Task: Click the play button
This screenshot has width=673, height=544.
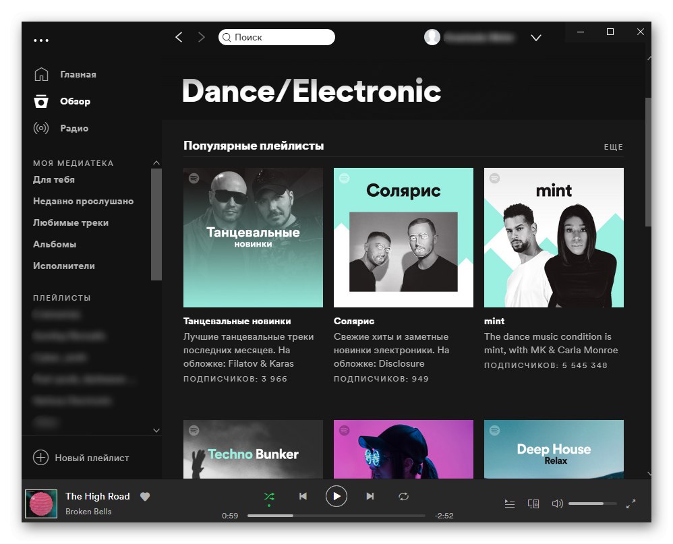Action: pos(336,496)
